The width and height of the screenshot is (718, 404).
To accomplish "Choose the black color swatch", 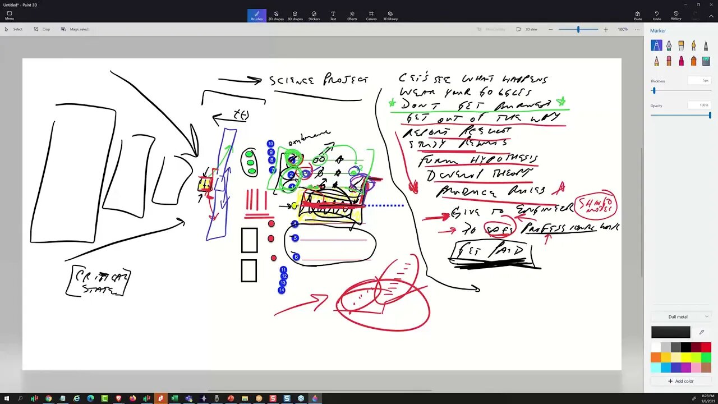I will pyautogui.click(x=685, y=347).
